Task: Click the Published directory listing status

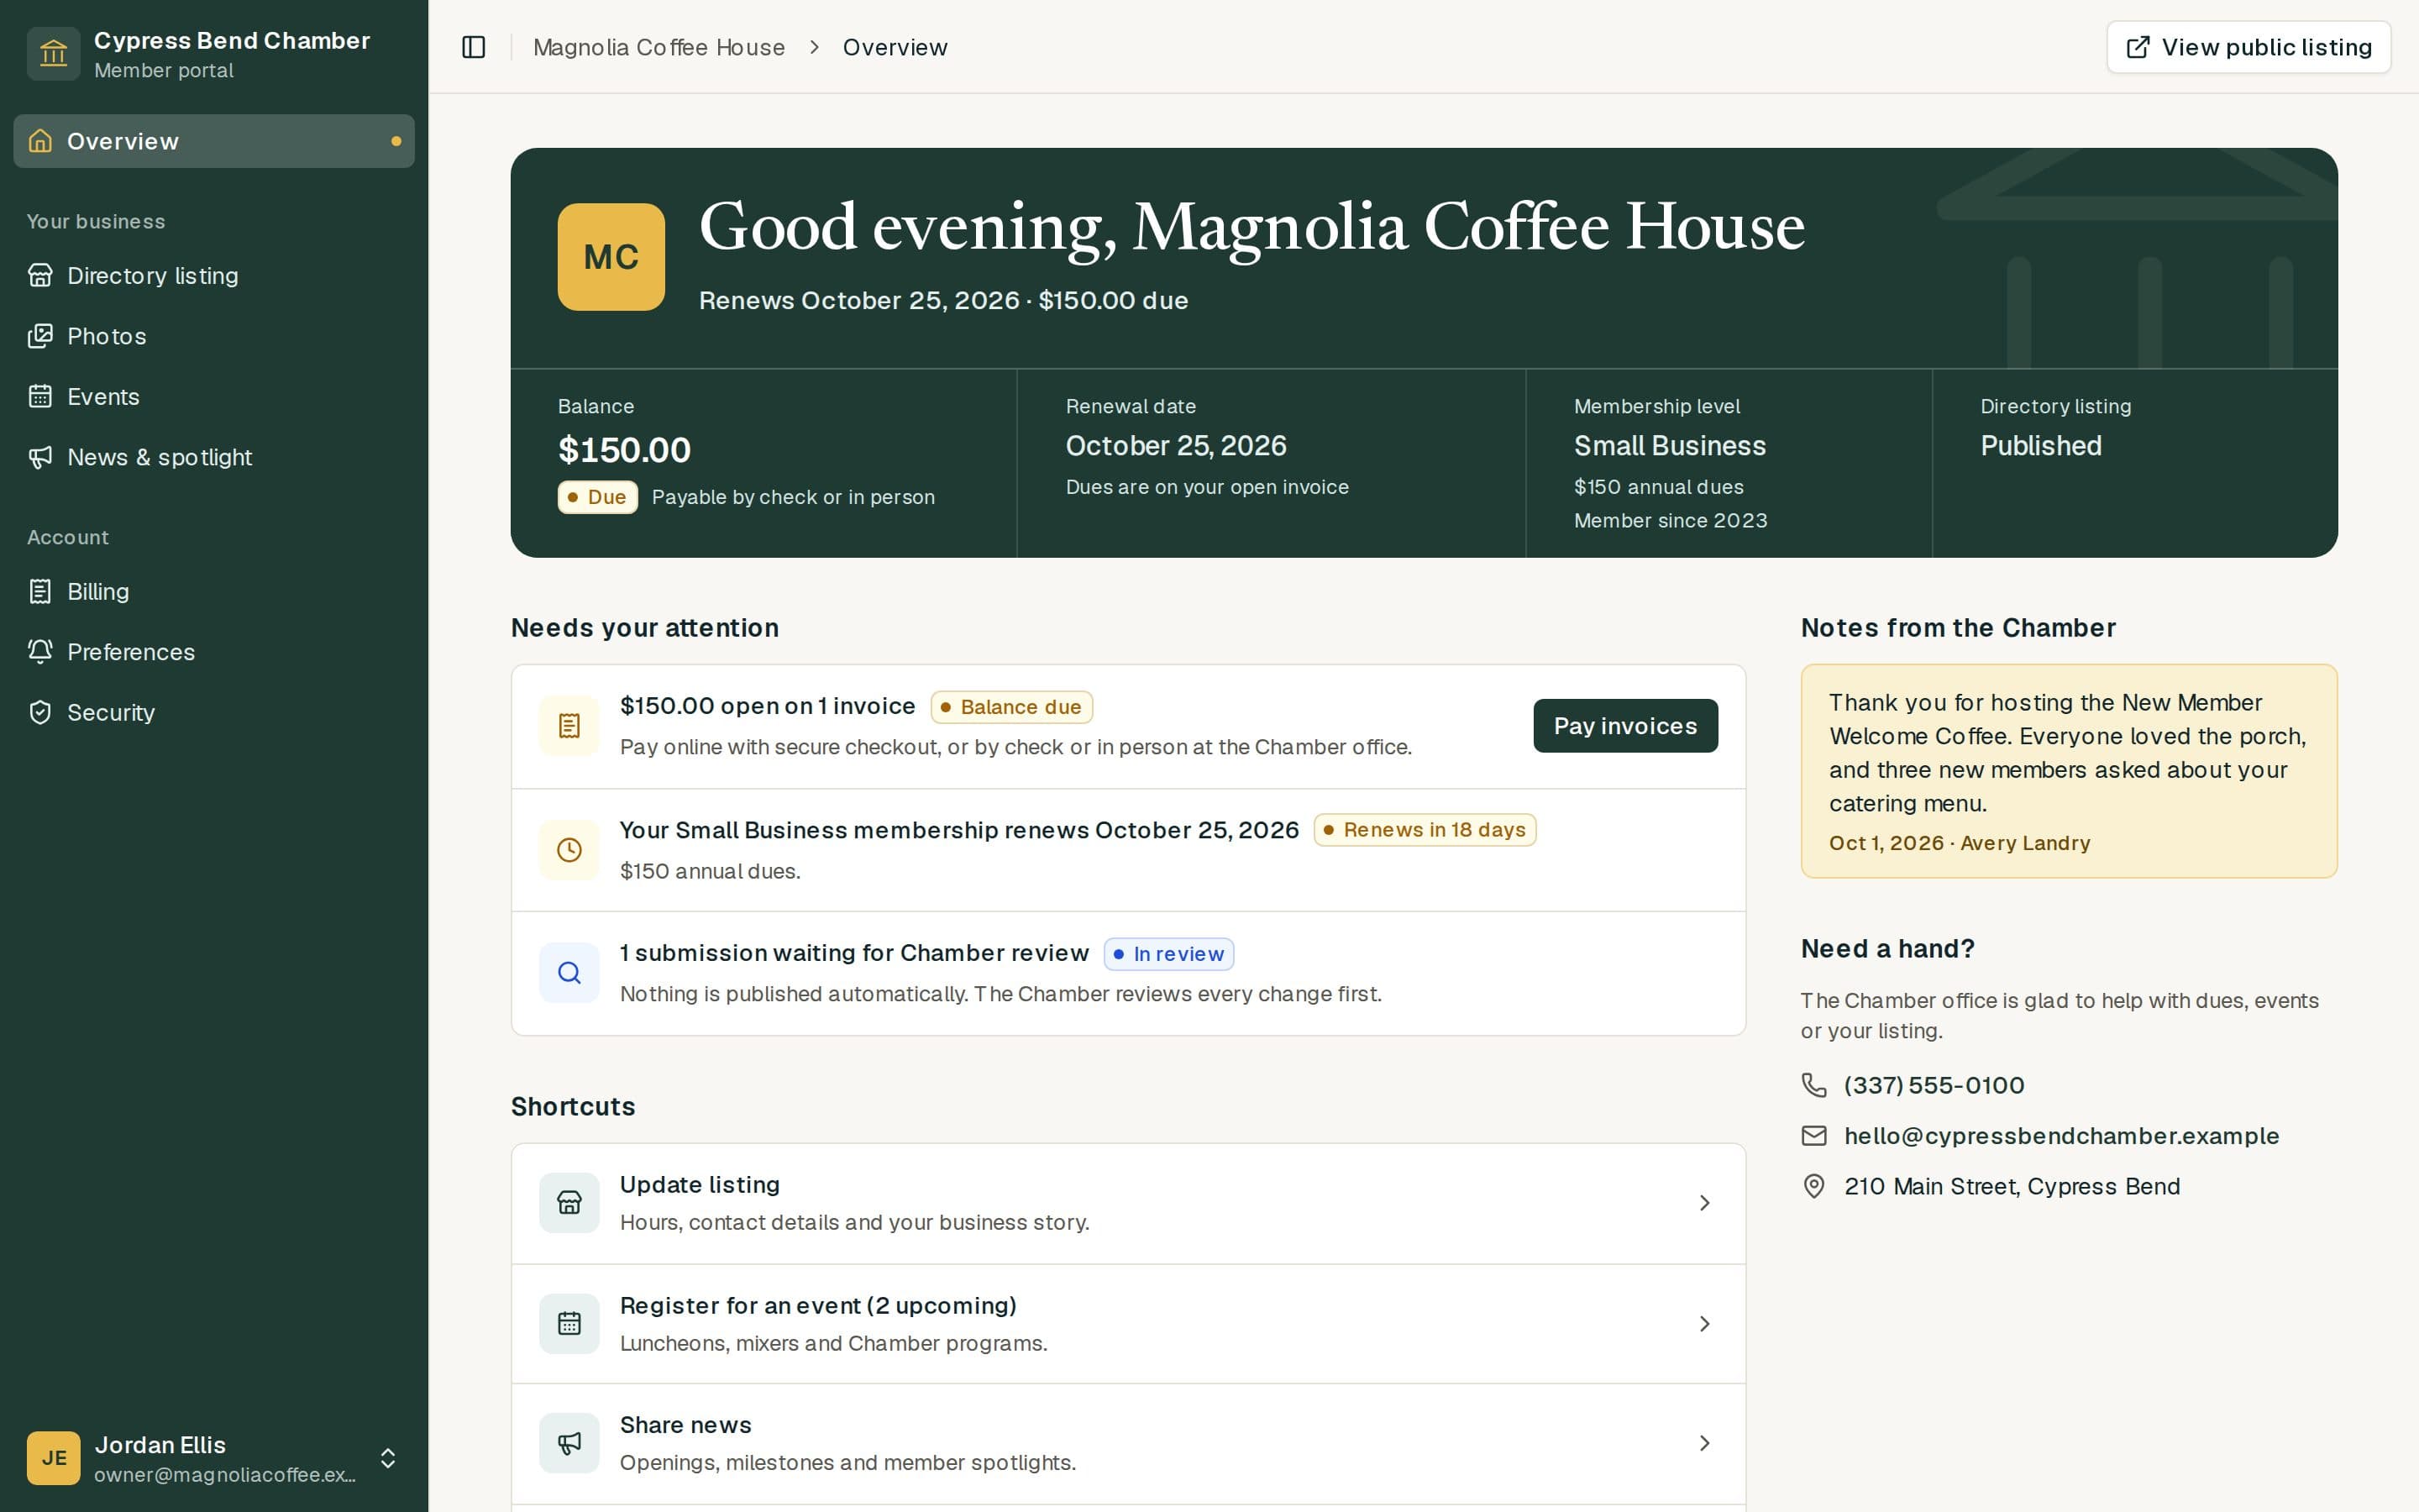Action: click(2040, 446)
